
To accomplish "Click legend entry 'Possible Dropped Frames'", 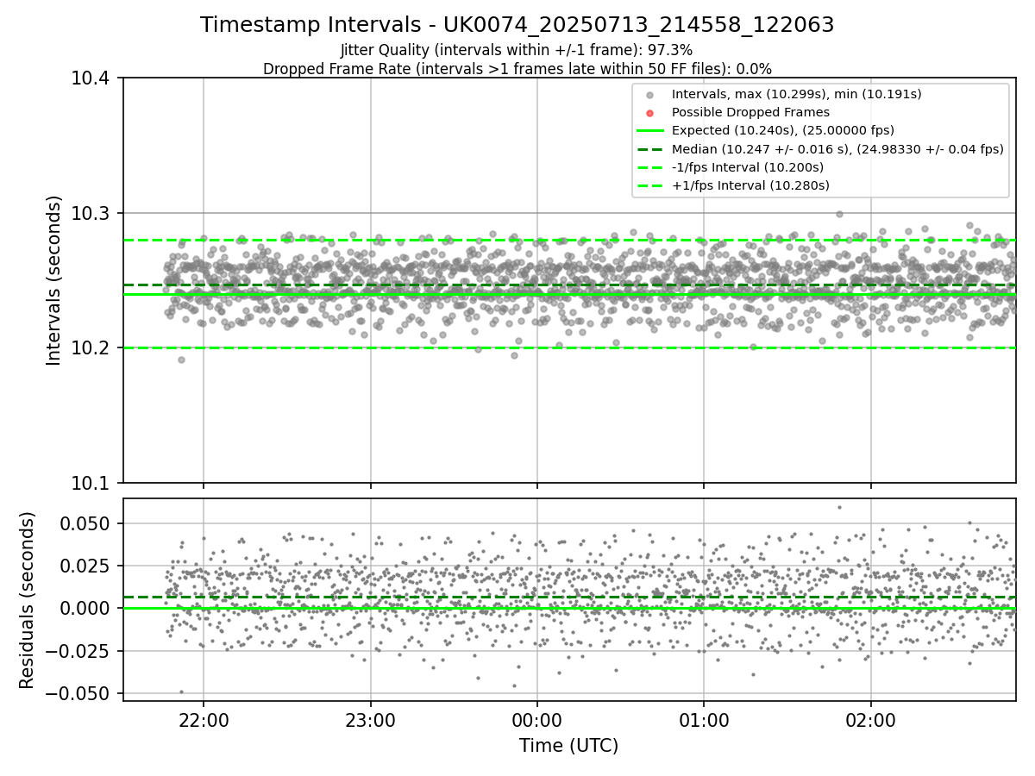I will [750, 112].
